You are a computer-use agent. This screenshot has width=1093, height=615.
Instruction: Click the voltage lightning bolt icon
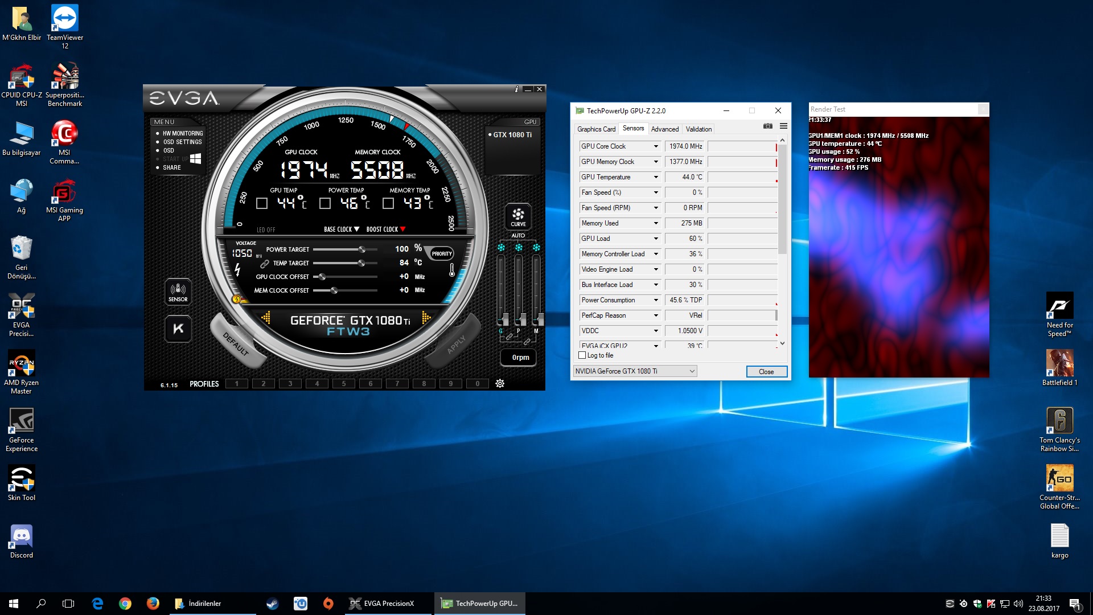click(x=237, y=270)
